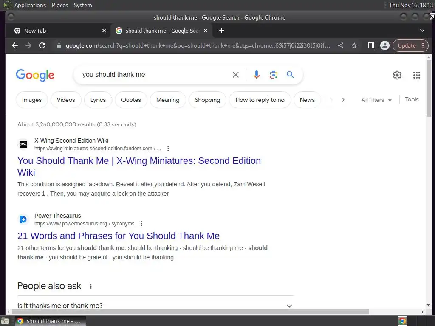Open X-Wing Second Edition Wiki favicon
This screenshot has width=435, height=326.
23,144
